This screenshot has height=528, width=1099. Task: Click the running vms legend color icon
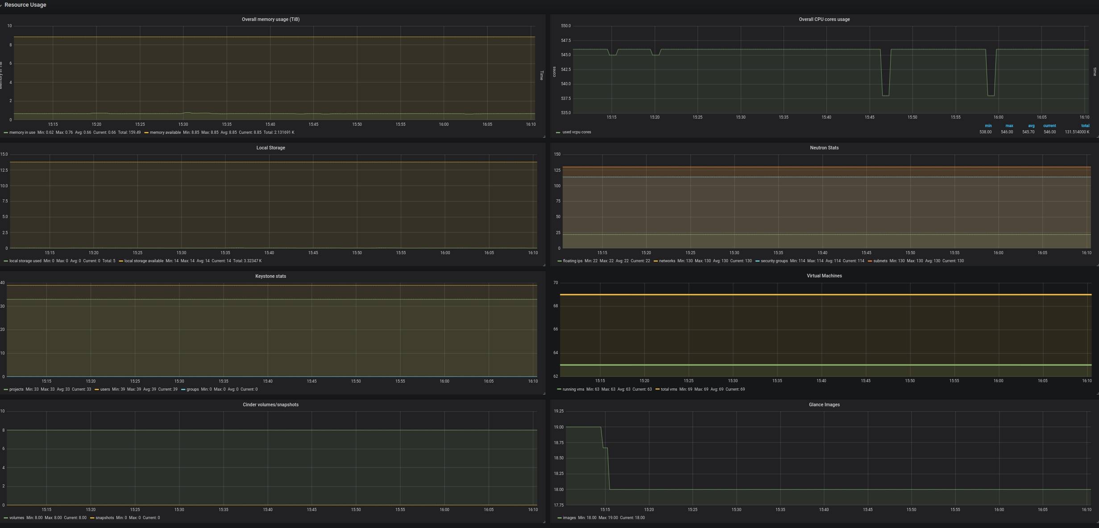(x=559, y=390)
